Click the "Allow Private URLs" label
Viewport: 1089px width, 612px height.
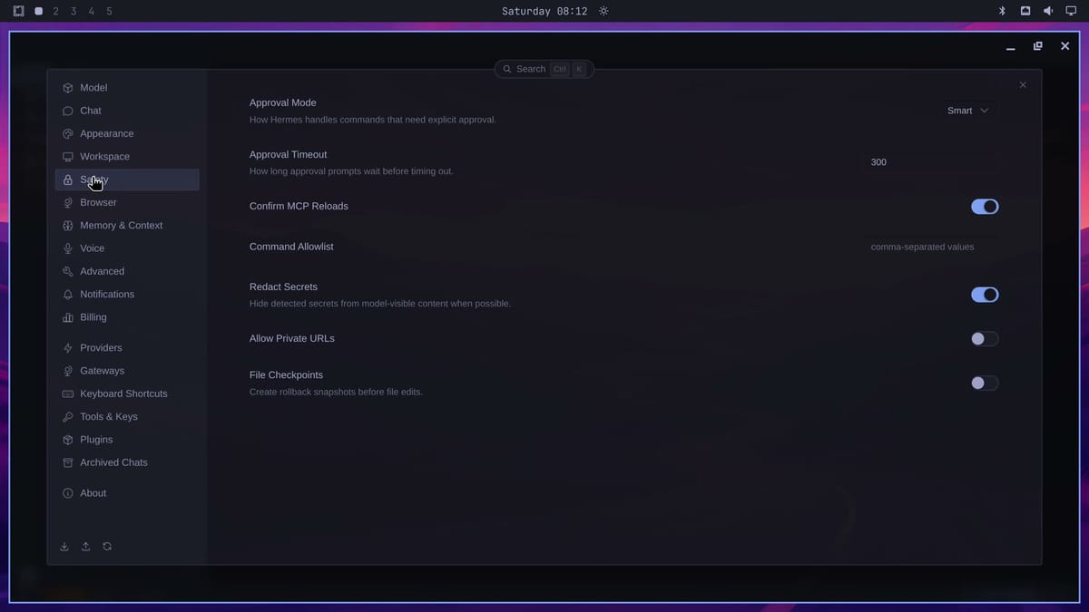pos(292,339)
